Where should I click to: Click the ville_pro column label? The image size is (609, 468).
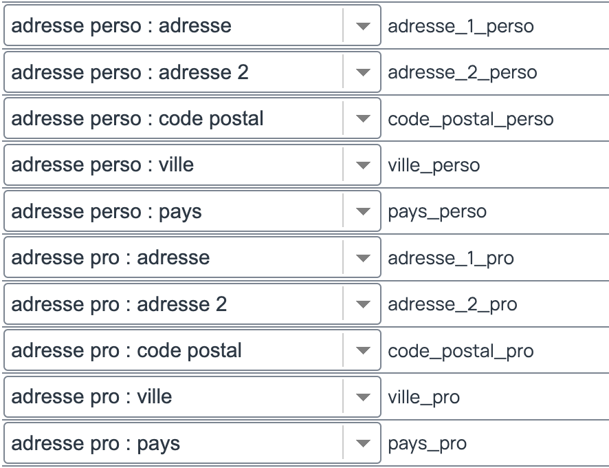pos(423,398)
